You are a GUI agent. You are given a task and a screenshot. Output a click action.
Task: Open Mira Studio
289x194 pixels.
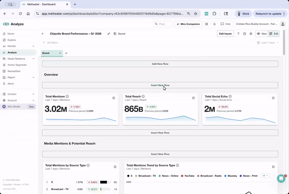[x=14, y=107]
